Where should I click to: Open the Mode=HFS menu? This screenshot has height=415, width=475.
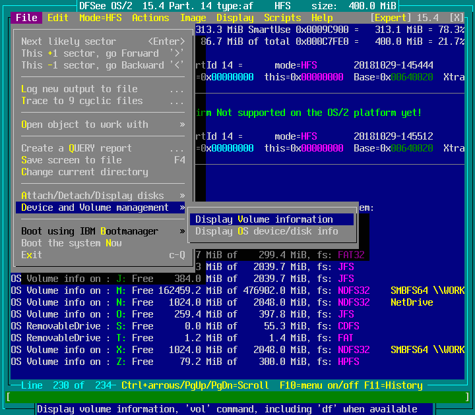(100, 18)
